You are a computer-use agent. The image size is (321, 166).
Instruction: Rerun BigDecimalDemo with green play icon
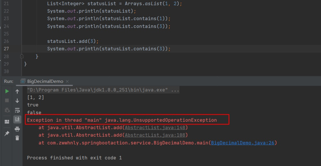click(x=7, y=91)
